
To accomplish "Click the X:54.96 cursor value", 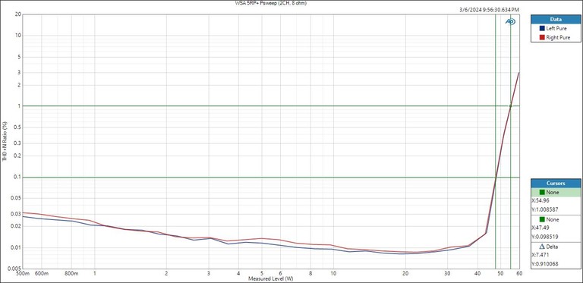I will point(540,200).
